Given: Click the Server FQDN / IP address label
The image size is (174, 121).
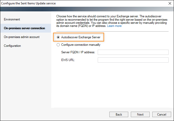Looking at the screenshot, I should [78, 52].
